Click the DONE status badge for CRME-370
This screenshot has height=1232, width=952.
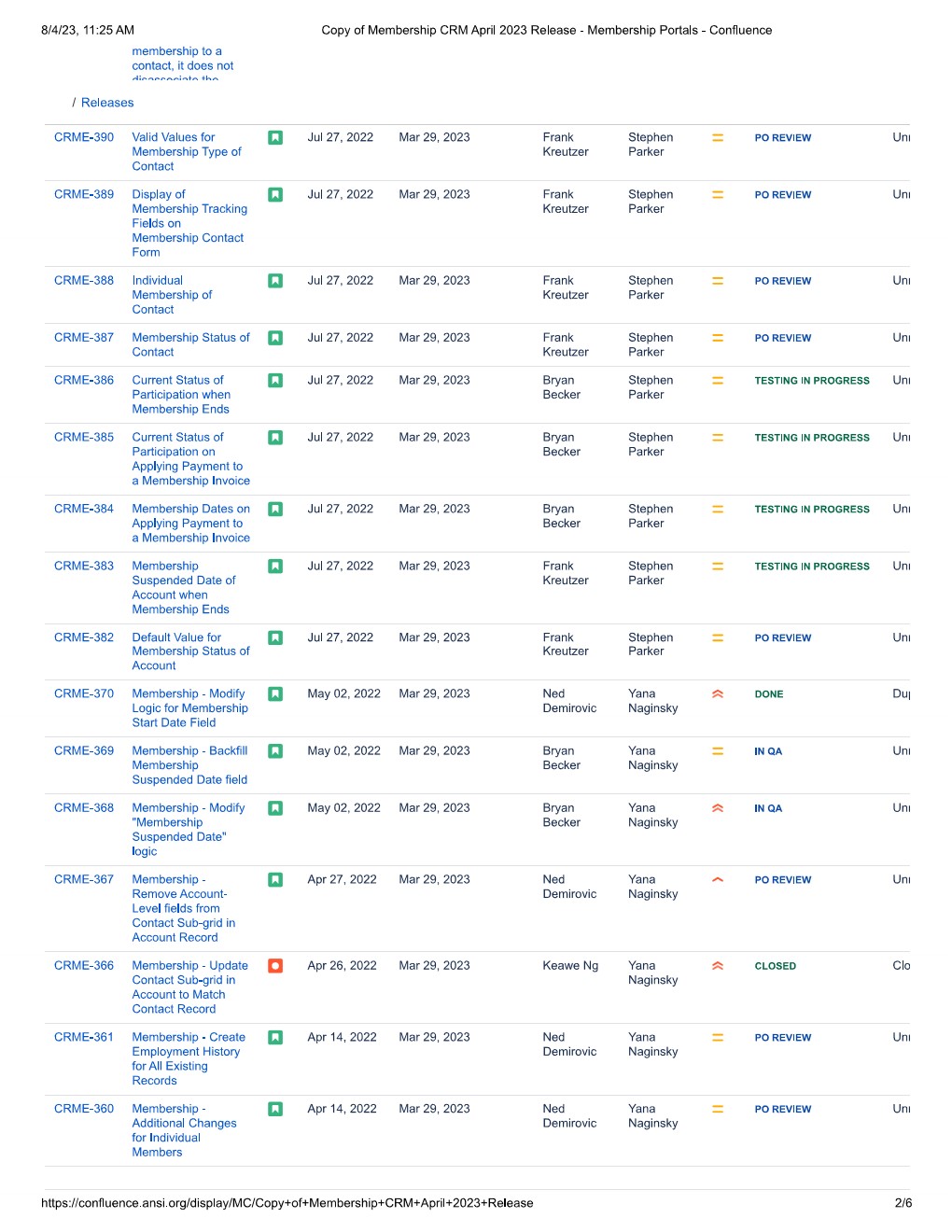click(x=769, y=694)
